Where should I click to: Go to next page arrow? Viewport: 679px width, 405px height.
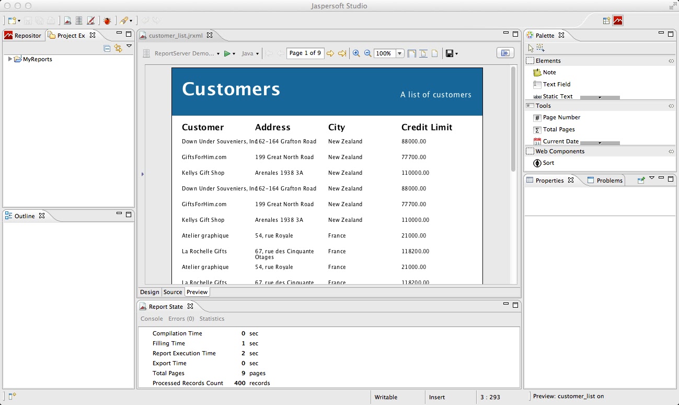330,53
